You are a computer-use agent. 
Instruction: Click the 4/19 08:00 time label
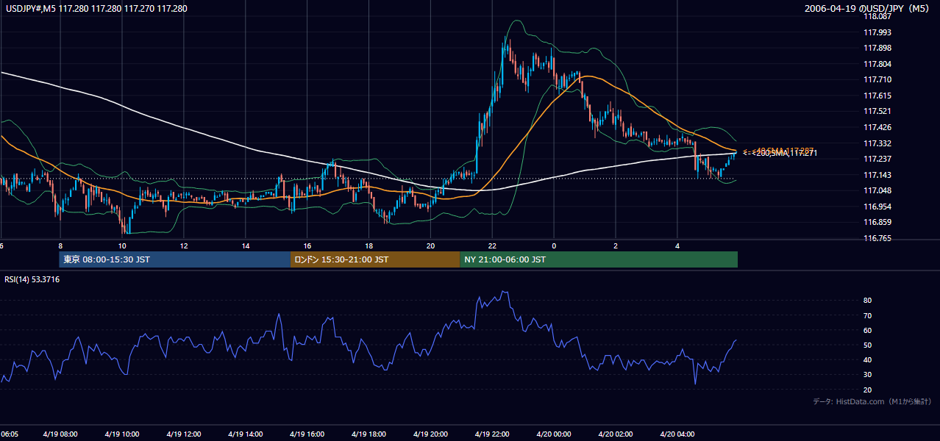click(x=60, y=434)
